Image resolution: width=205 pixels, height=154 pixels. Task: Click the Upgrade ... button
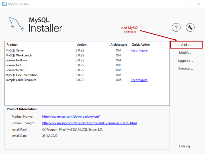click(186, 61)
